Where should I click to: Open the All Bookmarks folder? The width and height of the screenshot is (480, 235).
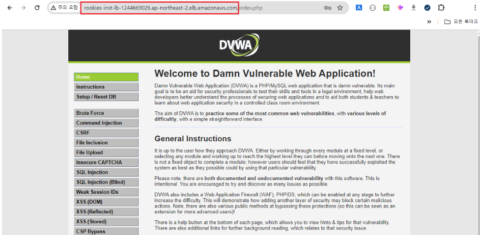tap(461, 22)
